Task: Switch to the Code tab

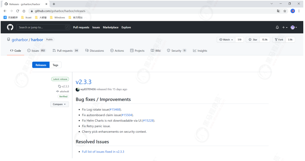Action: [x=16, y=51]
